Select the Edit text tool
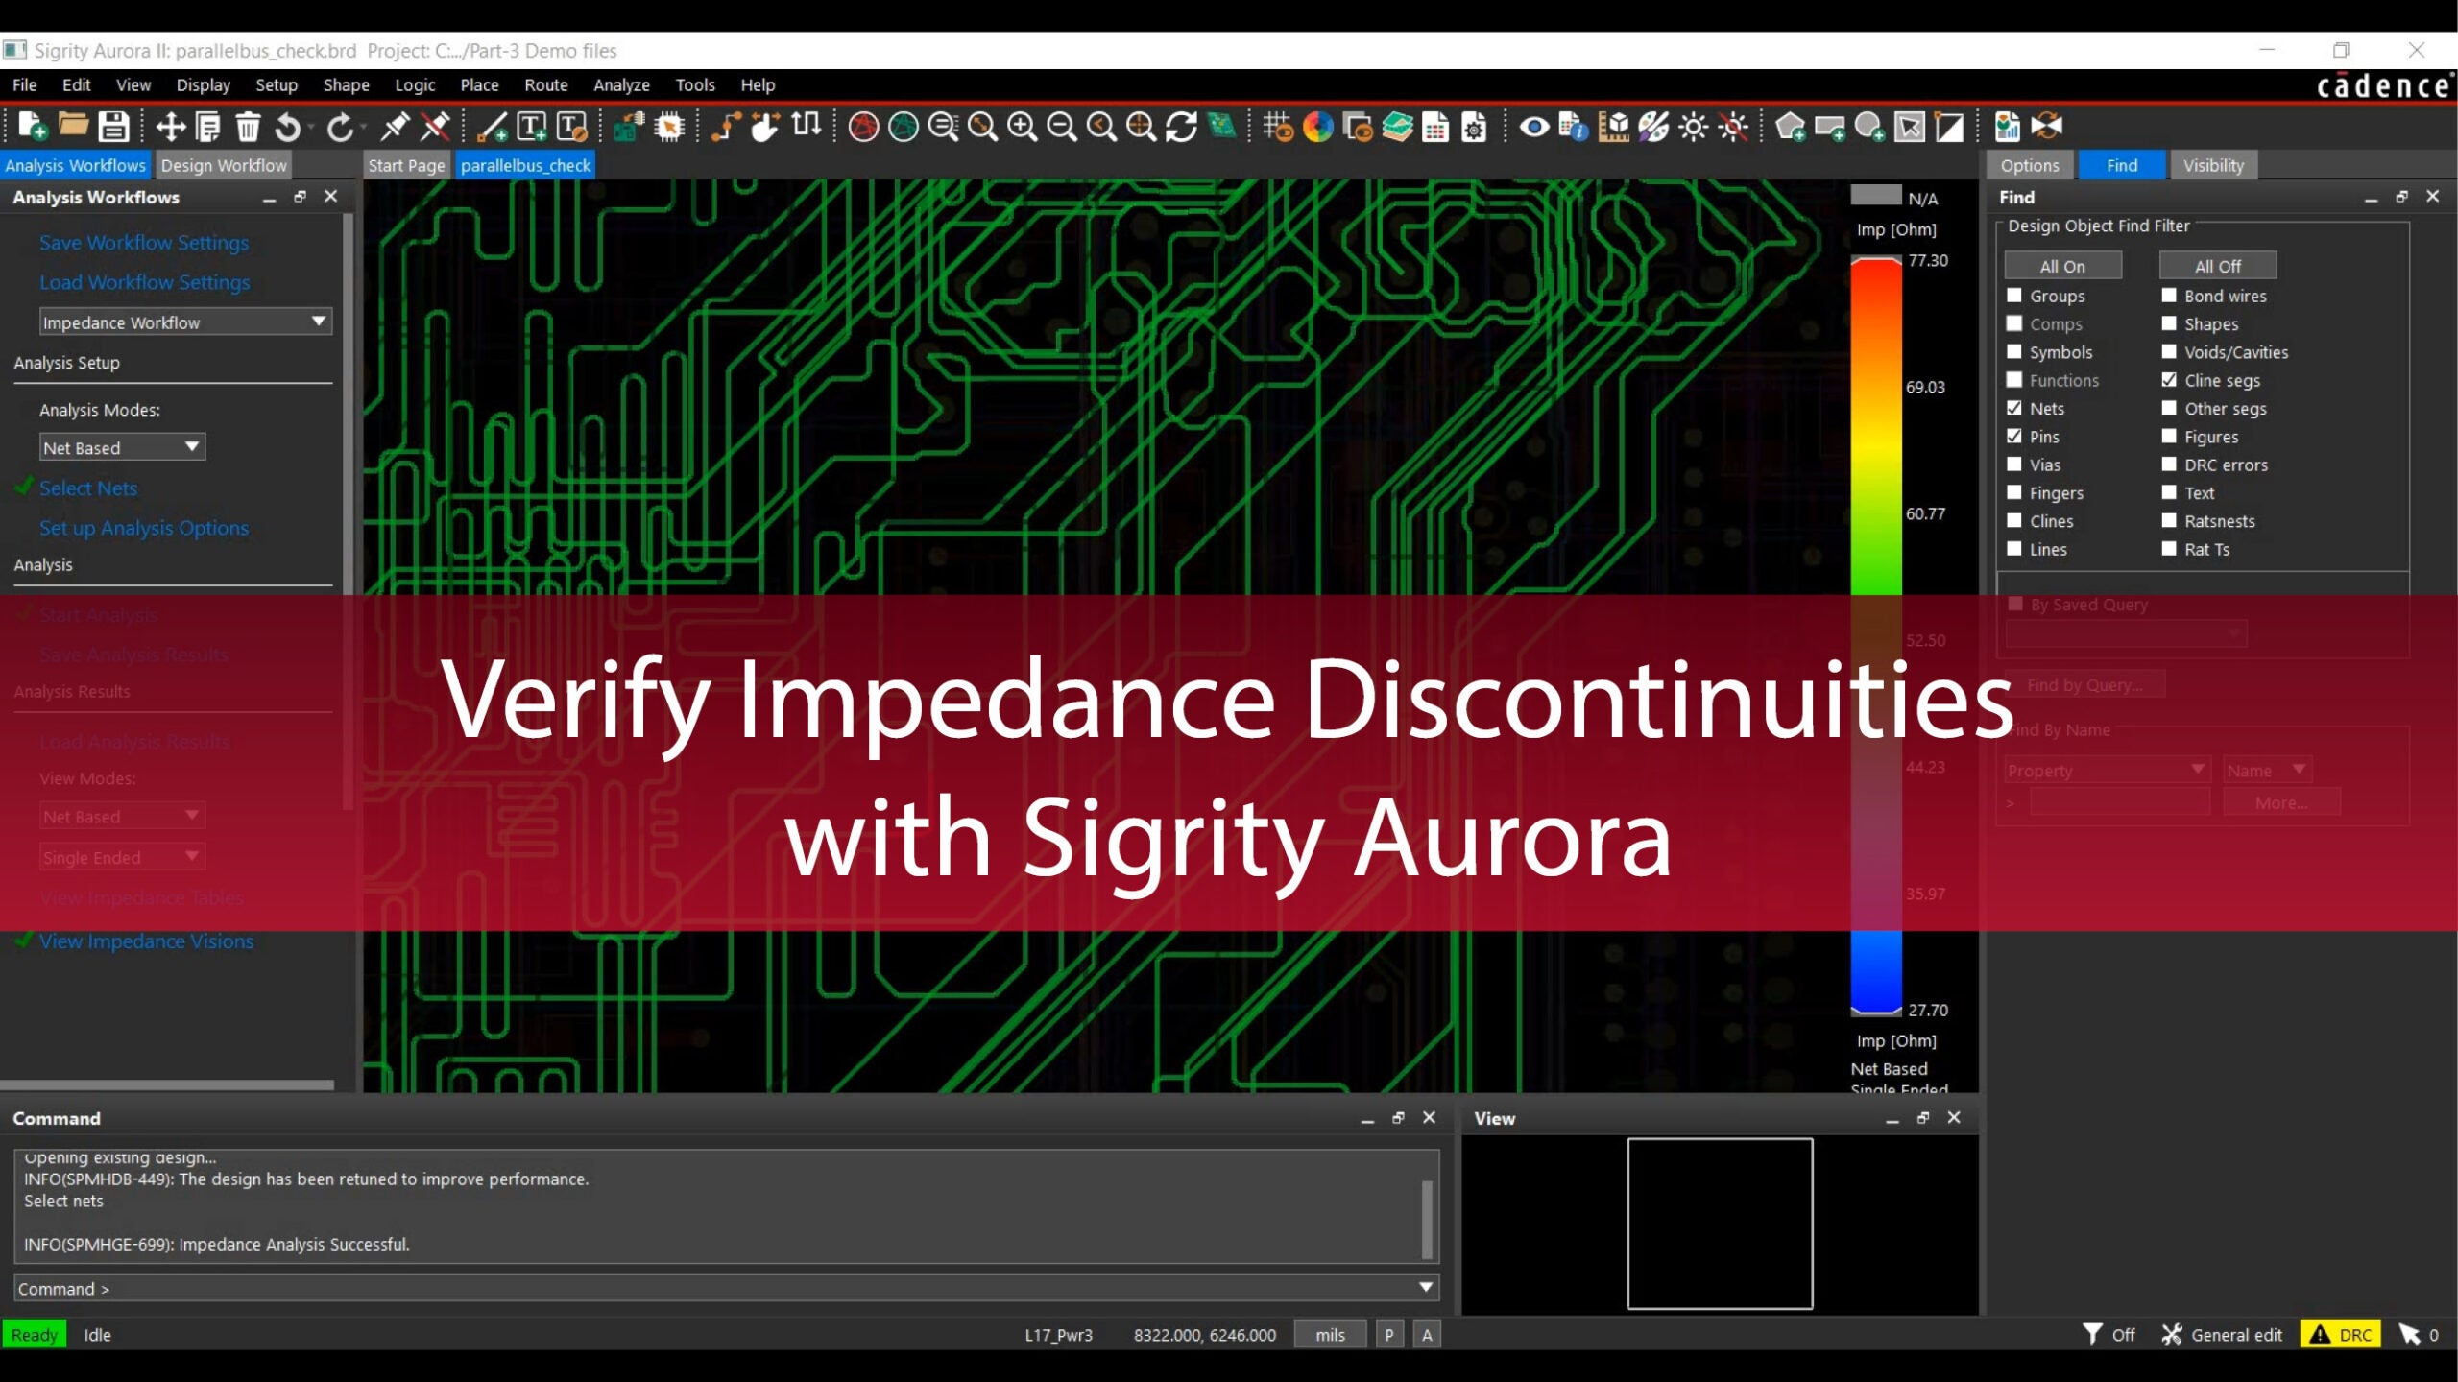This screenshot has width=2458, height=1382. (572, 126)
